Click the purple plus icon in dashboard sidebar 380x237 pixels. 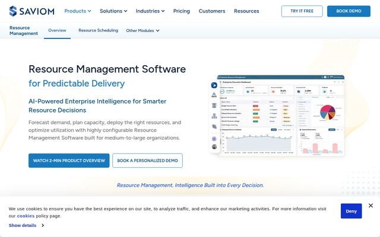tap(214, 139)
